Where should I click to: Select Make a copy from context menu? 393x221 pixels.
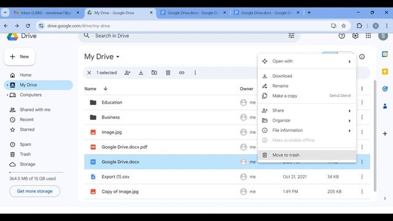click(307, 96)
